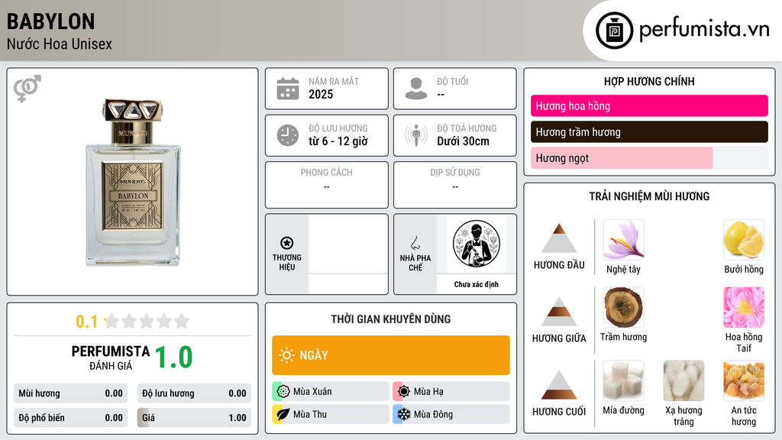This screenshot has width=782, height=440.
Task: Click the person icon beside Độ tuổi
Action: tap(416, 89)
